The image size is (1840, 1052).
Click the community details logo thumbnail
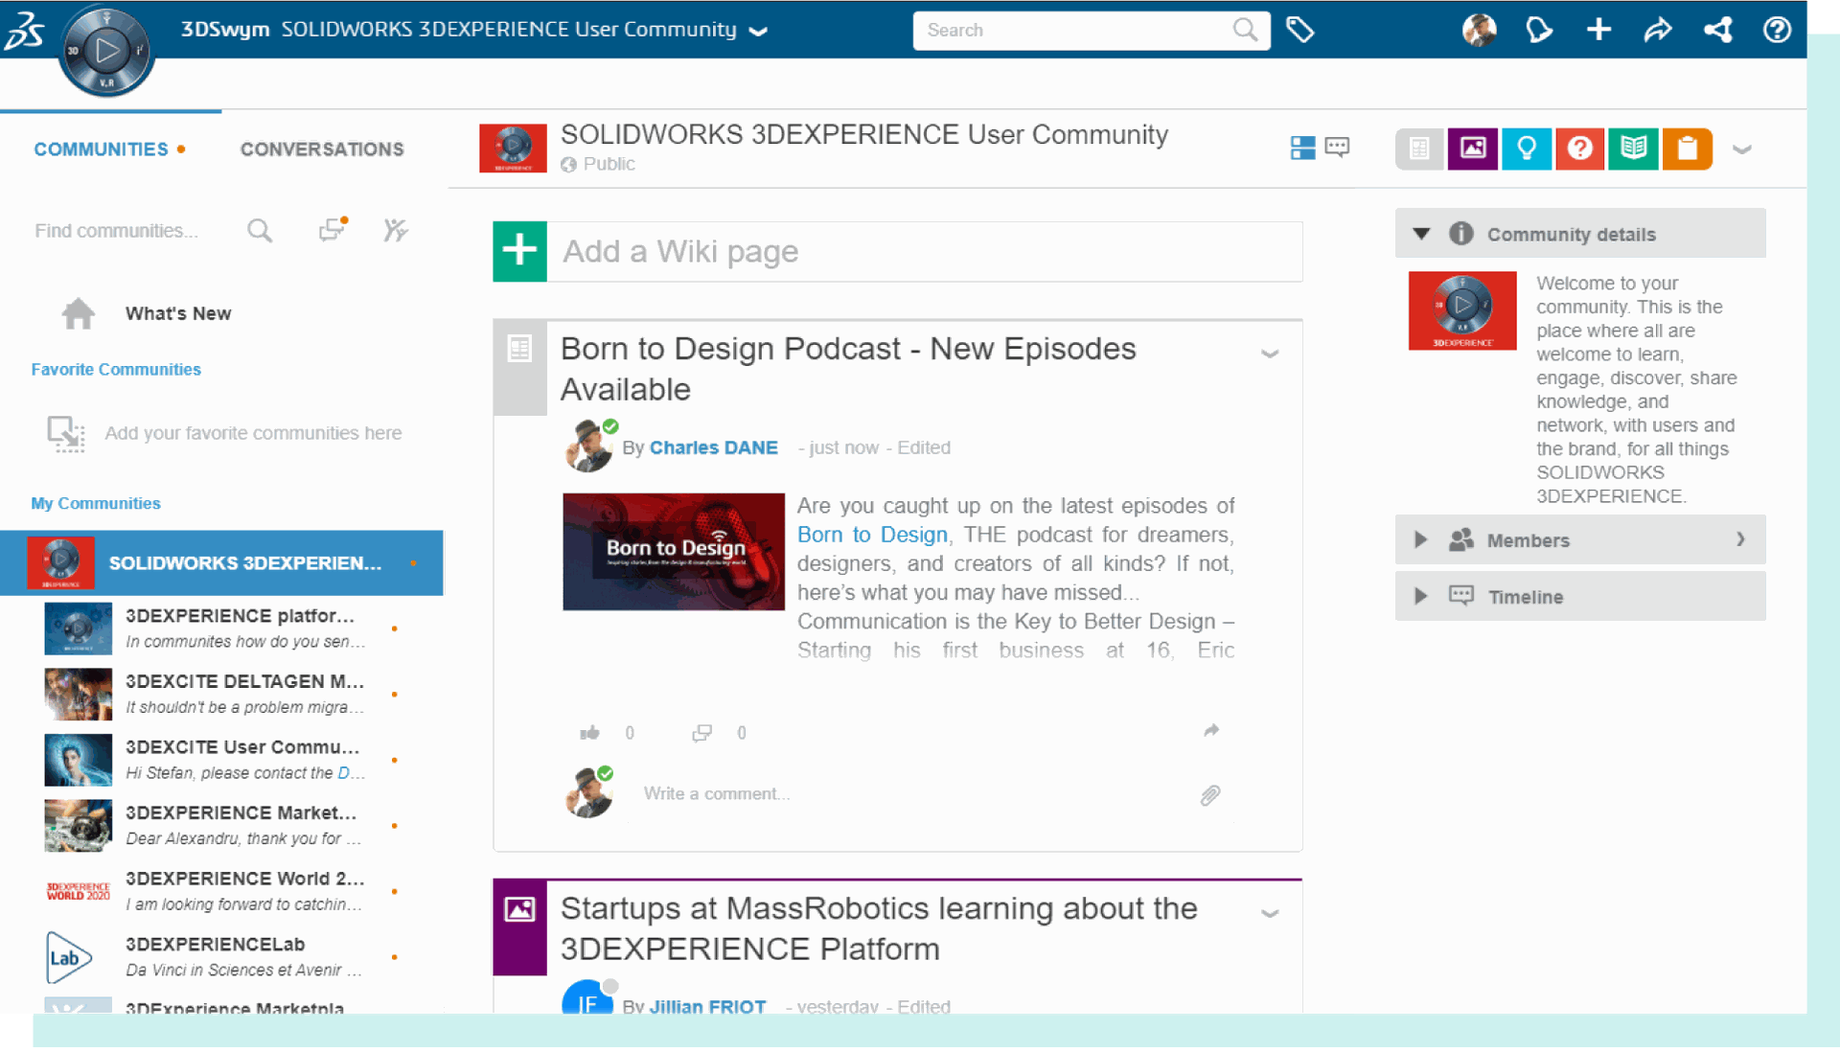pyautogui.click(x=1462, y=310)
